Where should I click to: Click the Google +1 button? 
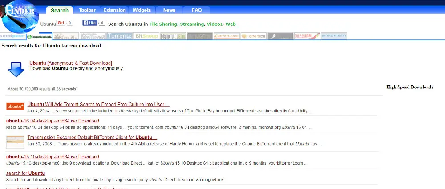[x=61, y=23]
